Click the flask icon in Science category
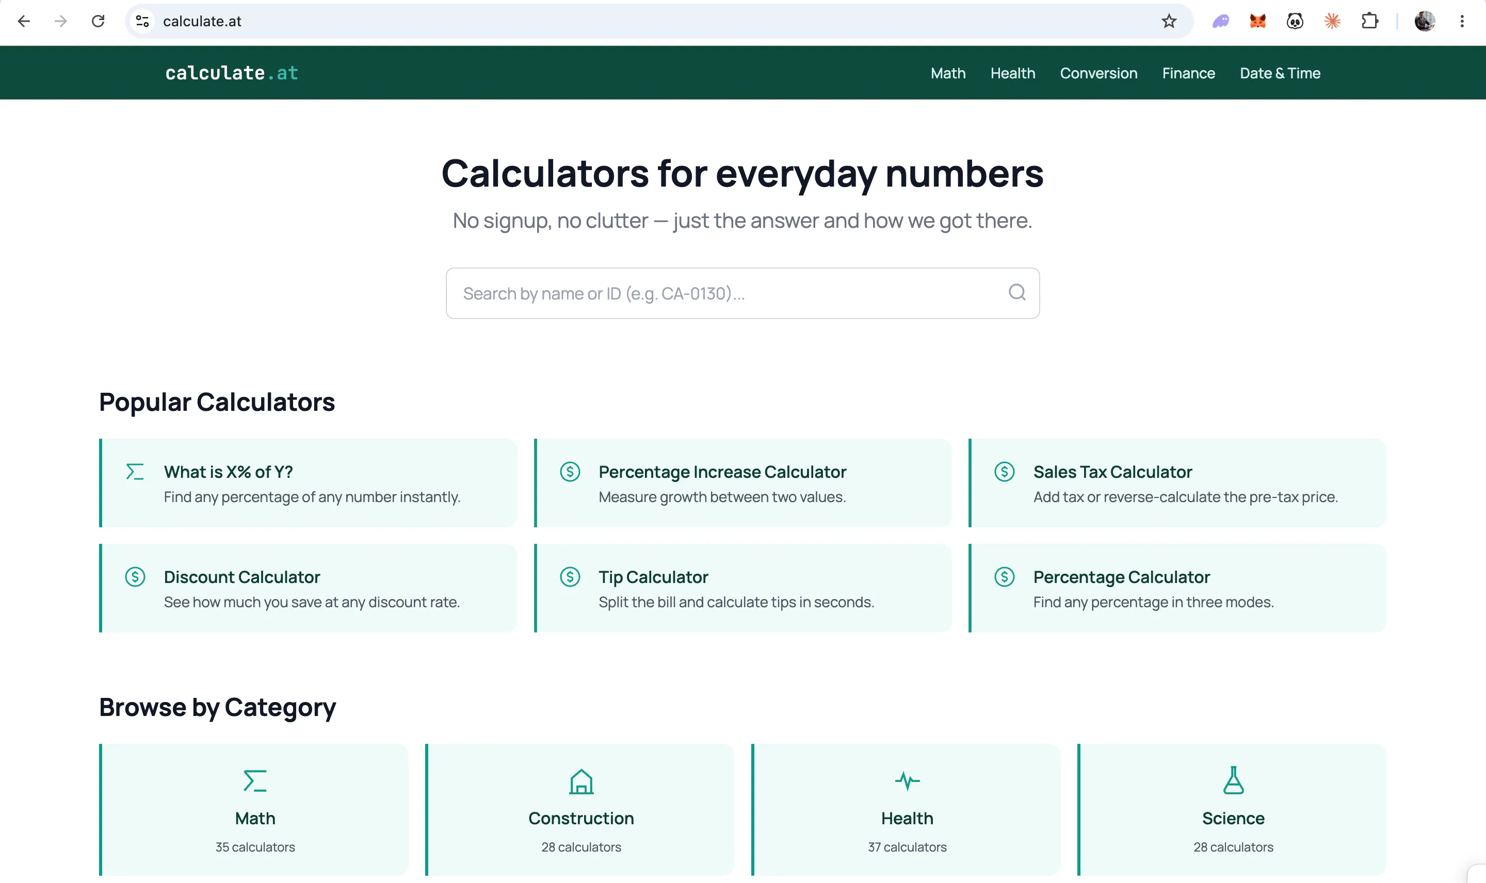 click(x=1234, y=780)
